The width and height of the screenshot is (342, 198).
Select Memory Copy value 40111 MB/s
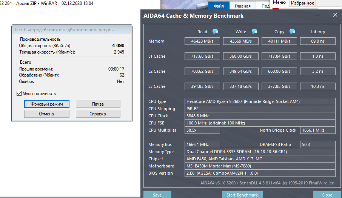click(x=279, y=41)
